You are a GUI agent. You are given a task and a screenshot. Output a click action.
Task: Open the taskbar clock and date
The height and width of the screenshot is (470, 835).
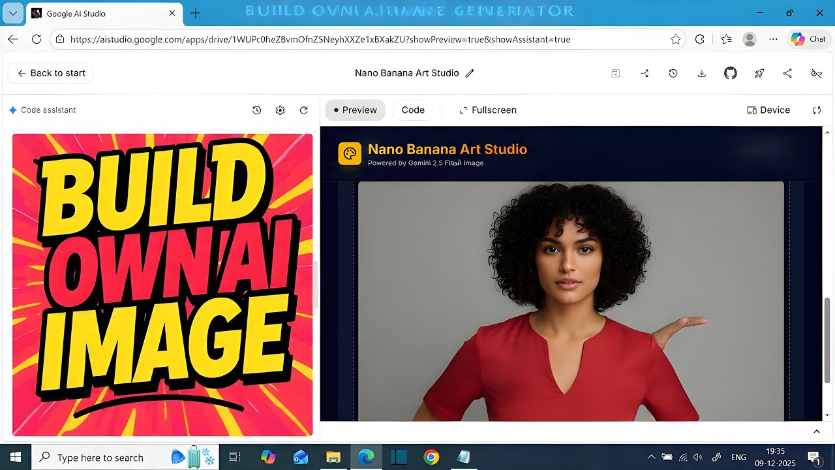(776, 458)
